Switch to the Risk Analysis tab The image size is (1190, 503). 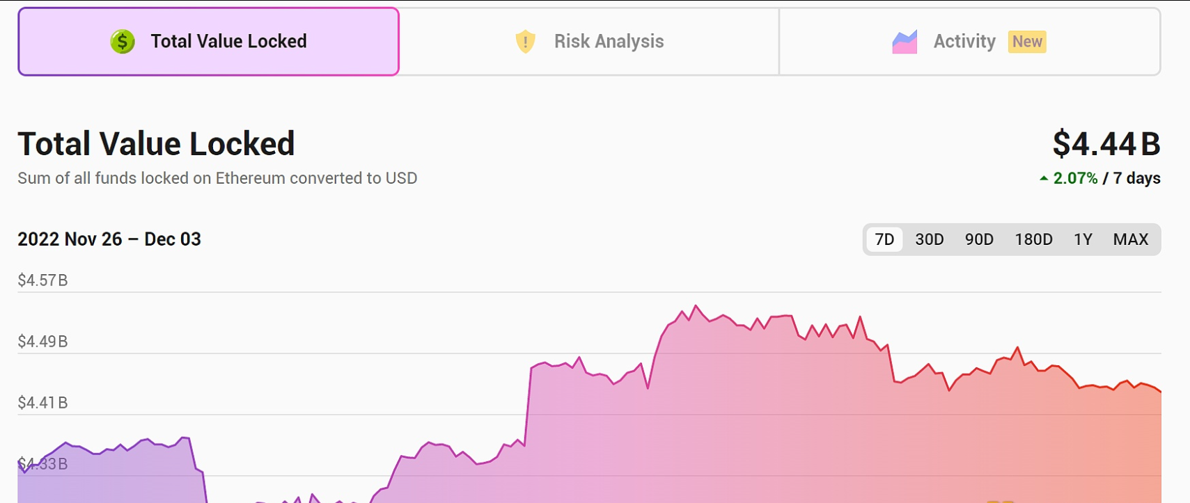point(609,42)
